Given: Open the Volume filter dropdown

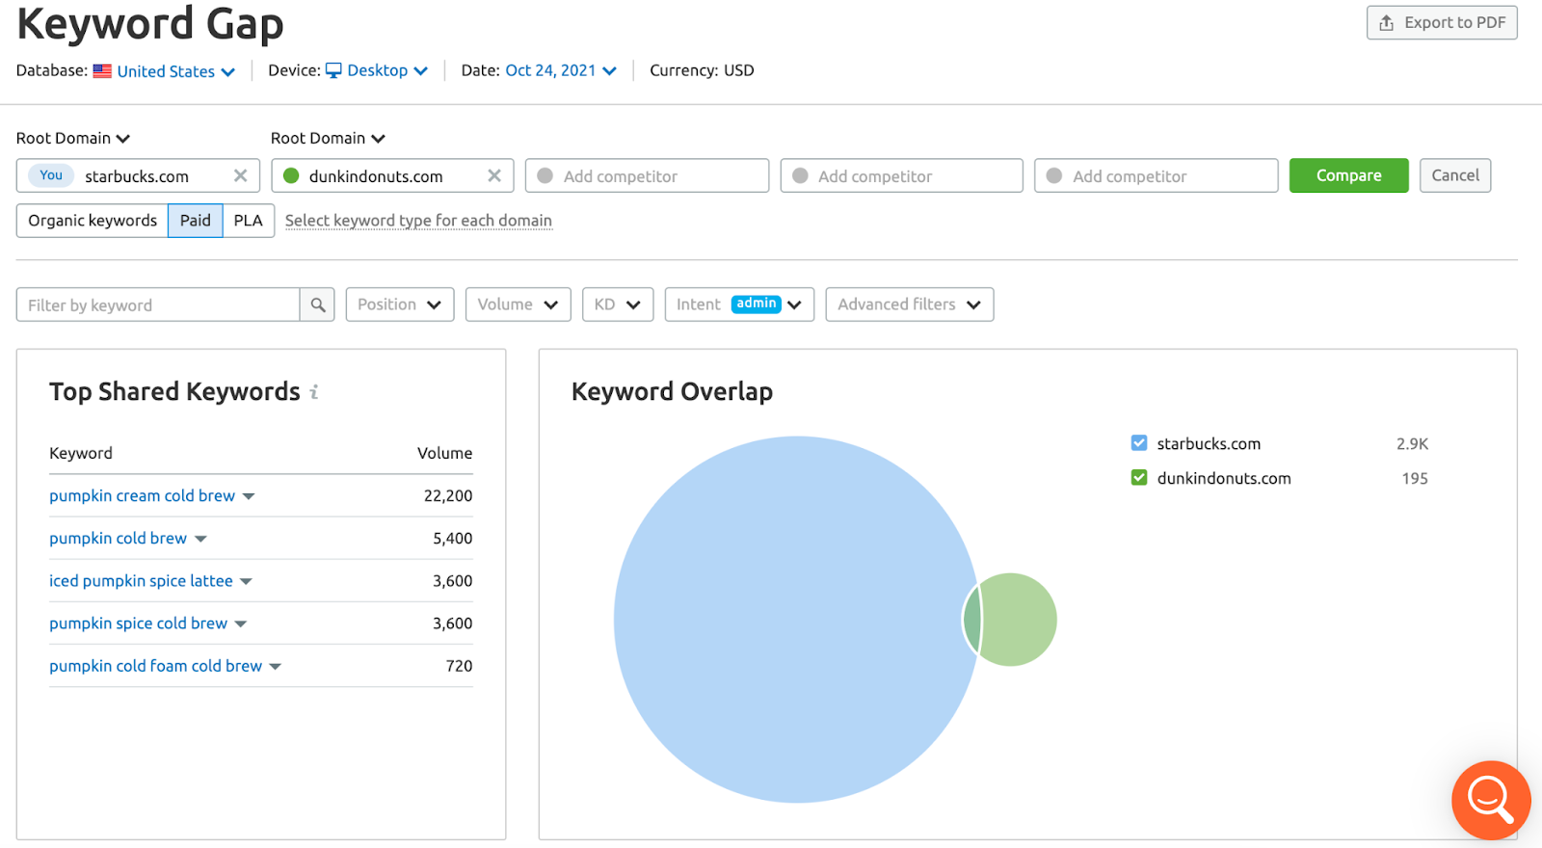Looking at the screenshot, I should click(x=518, y=305).
